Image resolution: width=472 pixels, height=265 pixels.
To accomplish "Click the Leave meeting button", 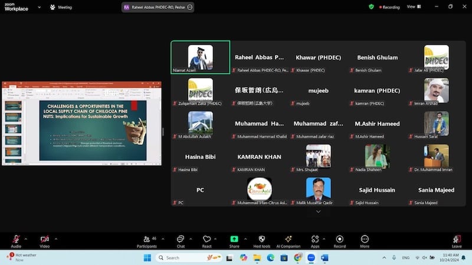I will tap(456, 240).
